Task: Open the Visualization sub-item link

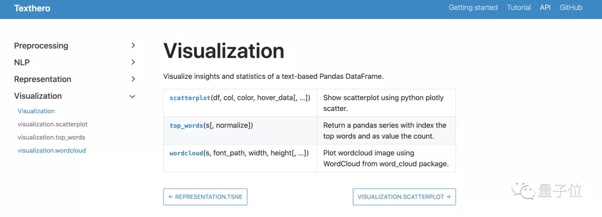Action: 36,111
